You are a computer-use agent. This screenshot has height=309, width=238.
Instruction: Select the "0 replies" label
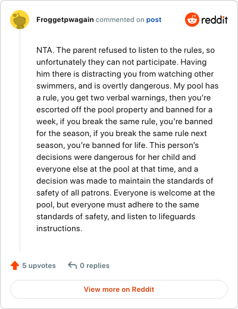pos(95,266)
